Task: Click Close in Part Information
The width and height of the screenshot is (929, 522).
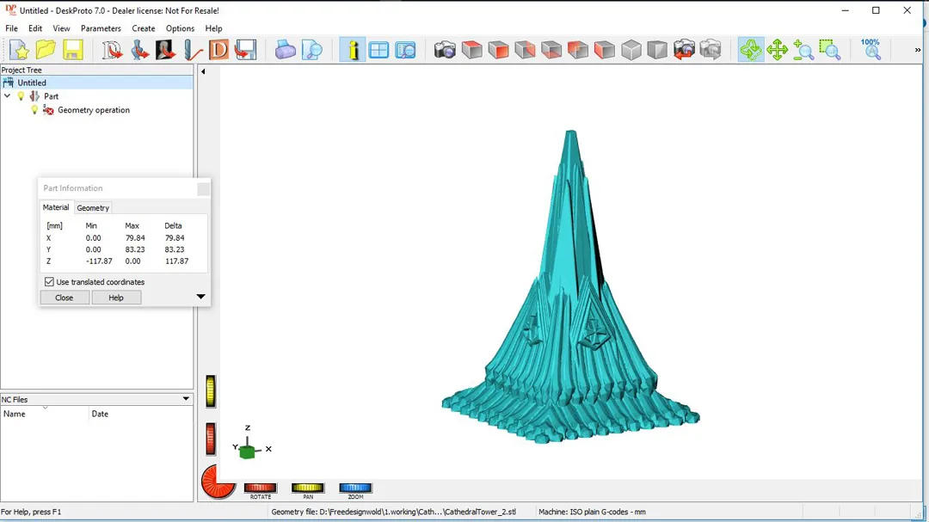Action: pyautogui.click(x=64, y=298)
